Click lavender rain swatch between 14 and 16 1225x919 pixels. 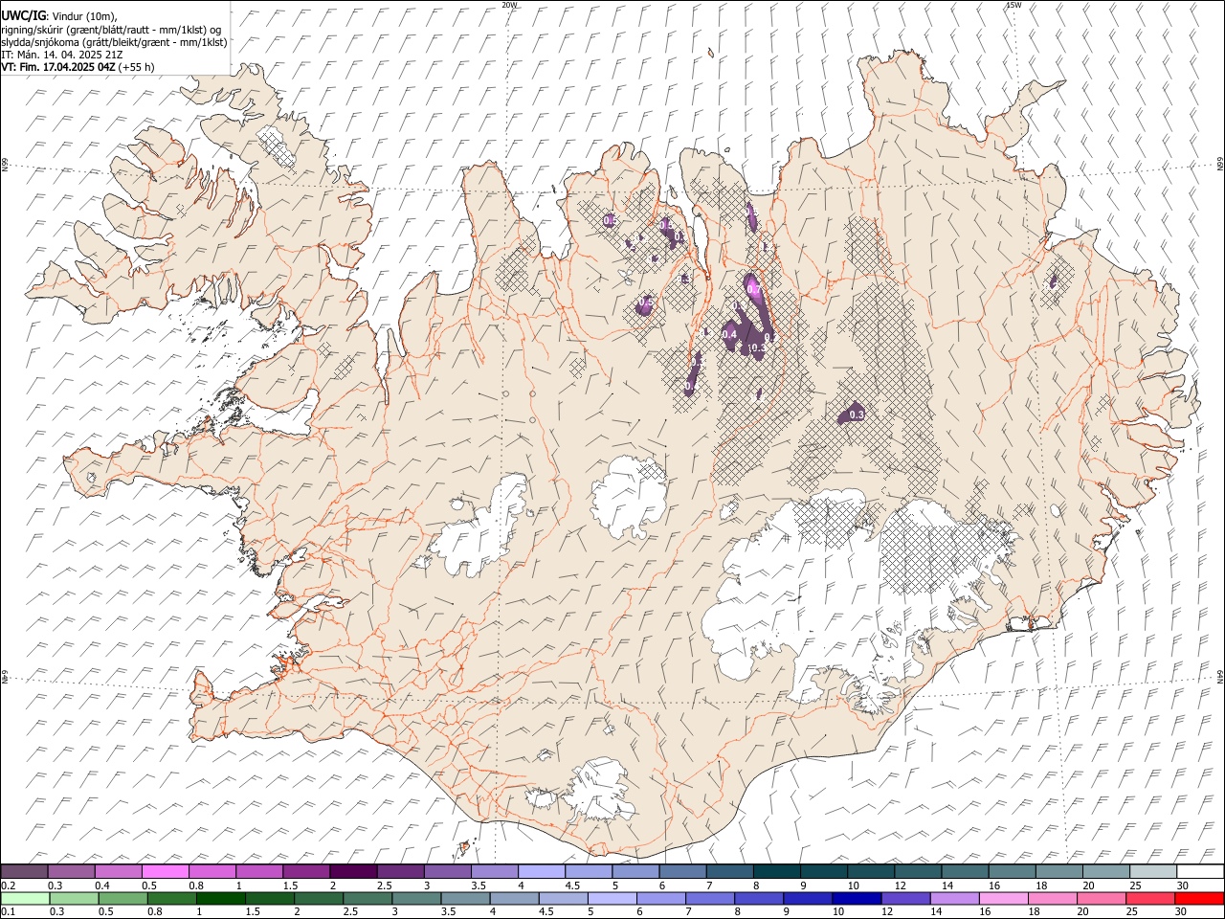click(953, 898)
